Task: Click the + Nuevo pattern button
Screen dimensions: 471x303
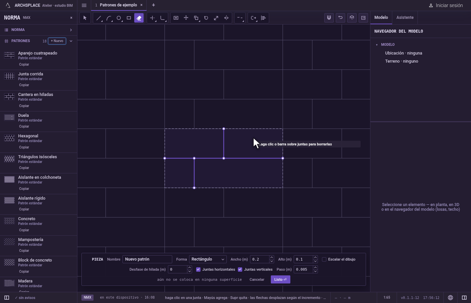Action: point(57,41)
